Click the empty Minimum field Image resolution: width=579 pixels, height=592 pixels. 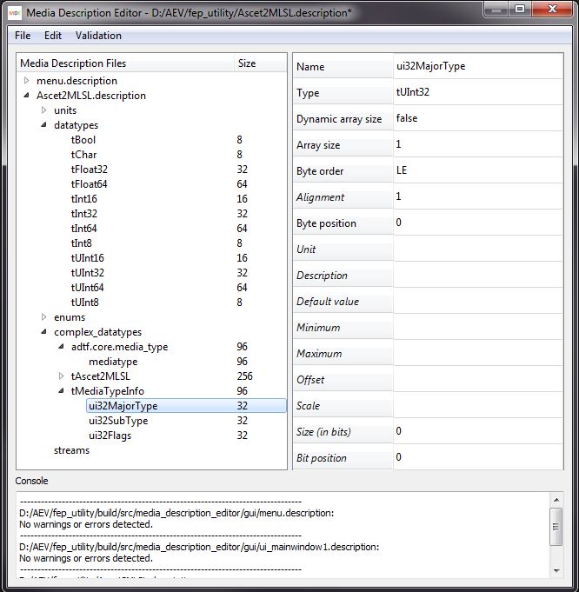[x=478, y=327]
